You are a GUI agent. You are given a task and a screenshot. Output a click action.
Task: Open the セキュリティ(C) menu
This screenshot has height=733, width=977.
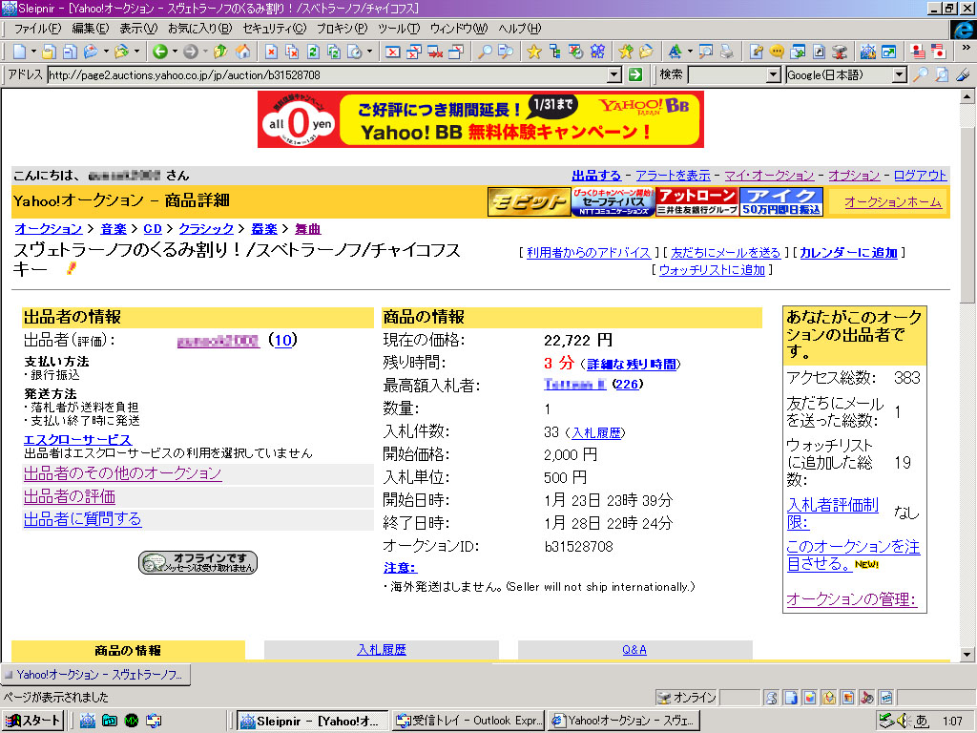pos(274,28)
